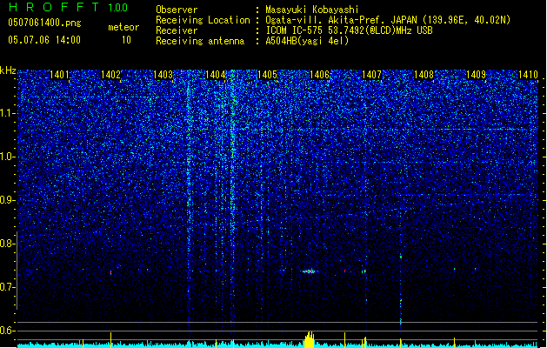The height and width of the screenshot is (348, 547).
Task: Click the 1405 time marker
Action: (267, 75)
